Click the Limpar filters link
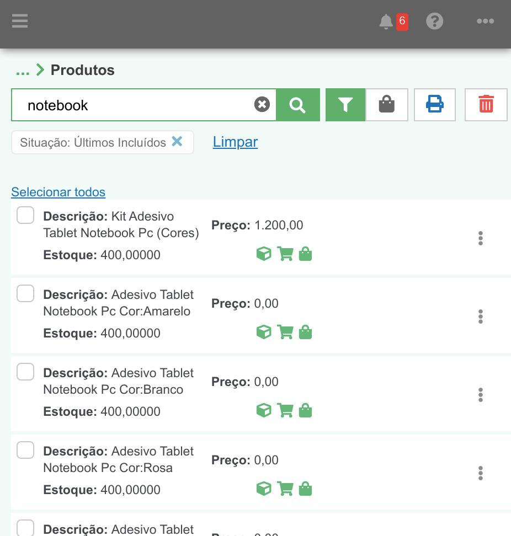The width and height of the screenshot is (511, 536). click(x=235, y=142)
